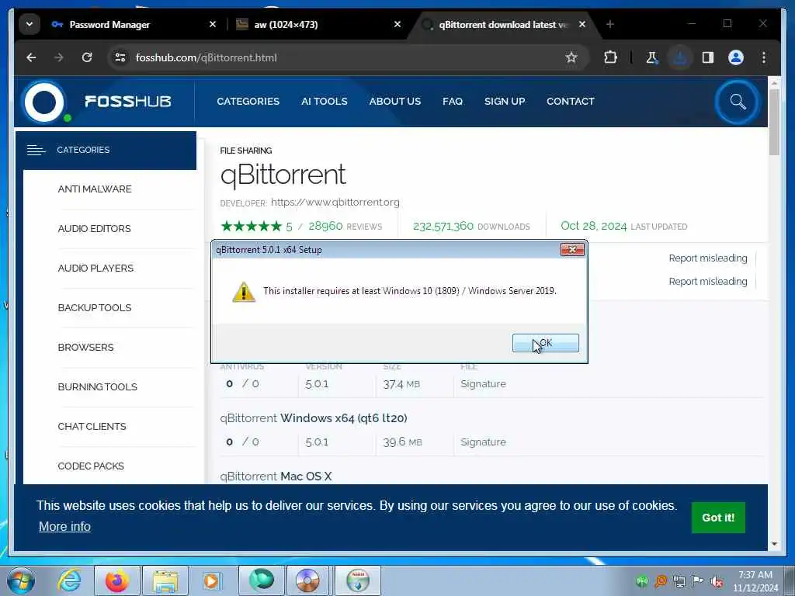Open site information icon in address bar
Image resolution: width=795 pixels, height=596 pixels.
point(120,57)
